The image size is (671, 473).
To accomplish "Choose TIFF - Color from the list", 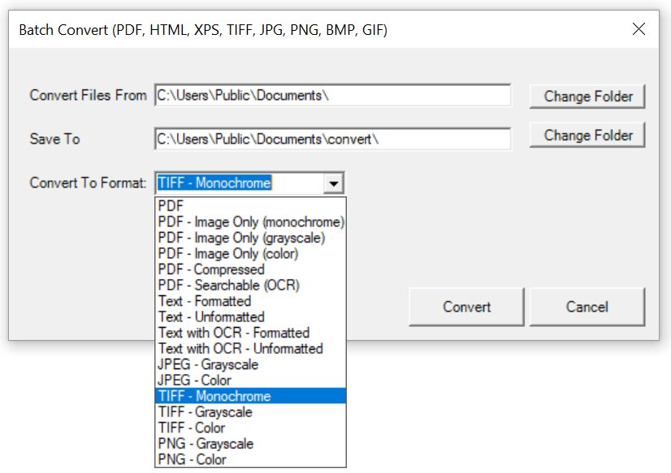I will tap(191, 428).
